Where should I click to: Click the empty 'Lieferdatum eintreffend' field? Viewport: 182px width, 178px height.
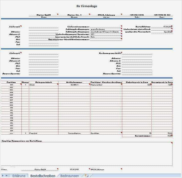162,29
